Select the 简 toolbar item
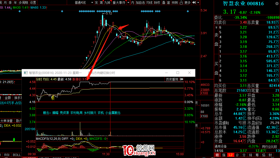 [x=101, y=3]
